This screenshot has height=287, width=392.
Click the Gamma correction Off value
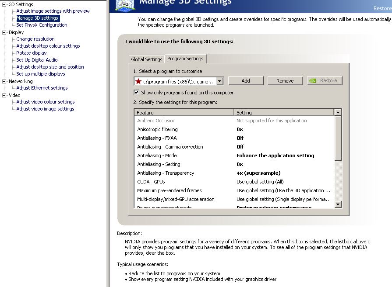coord(240,147)
